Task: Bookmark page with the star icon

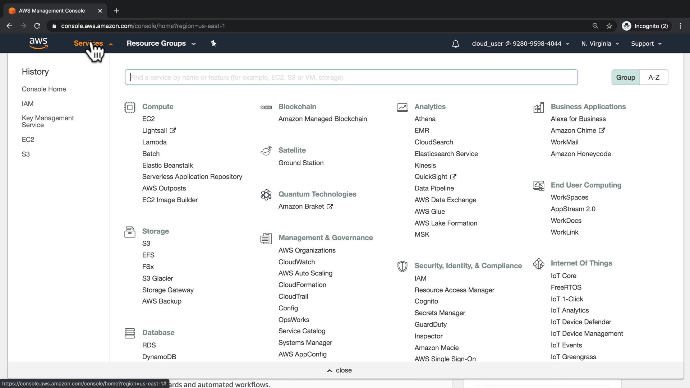Action: tap(609, 26)
